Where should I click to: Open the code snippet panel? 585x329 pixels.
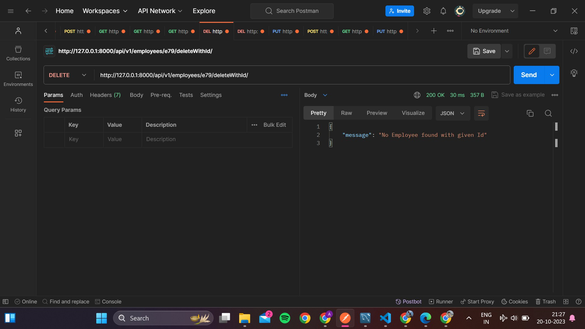point(574,51)
